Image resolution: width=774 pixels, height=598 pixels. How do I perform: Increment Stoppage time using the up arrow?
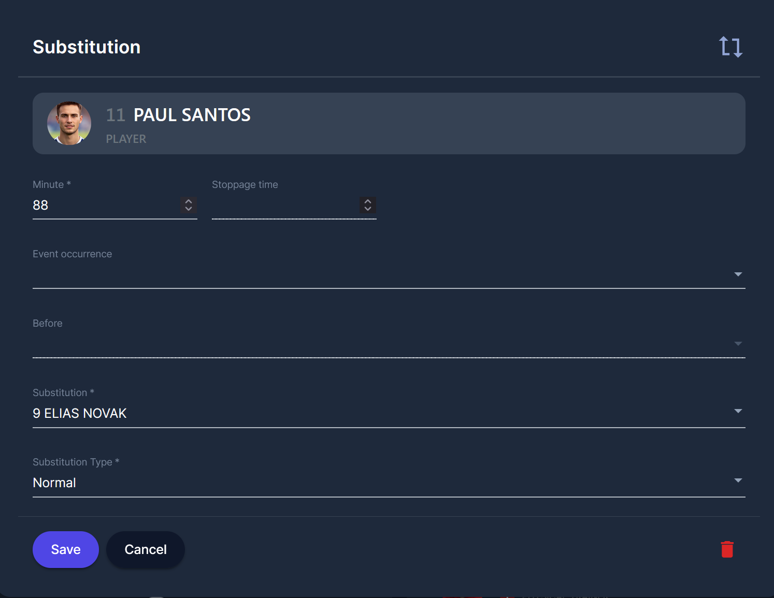[368, 201]
